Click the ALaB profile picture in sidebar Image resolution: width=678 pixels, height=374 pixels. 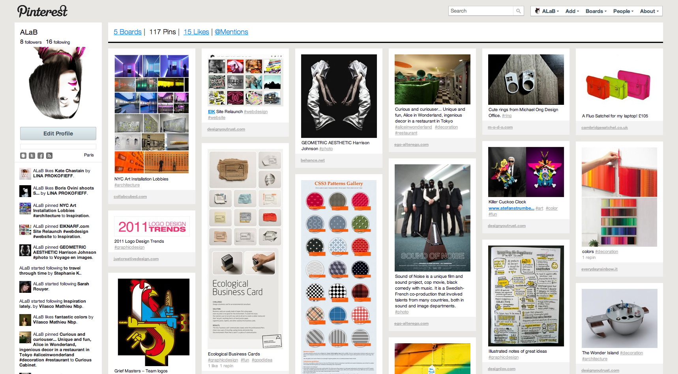[58, 84]
